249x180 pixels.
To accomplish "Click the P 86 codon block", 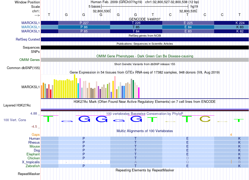I will pos(84,27).
